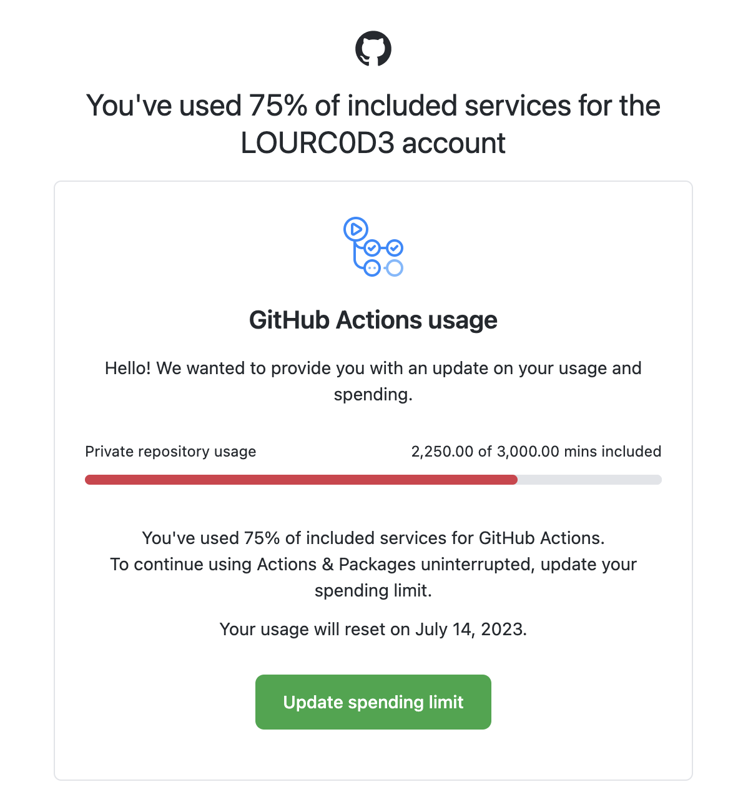Click the "Hello! We wanted to provide" paragraph
Image resolution: width=743 pixels, height=797 pixels.
373,369
